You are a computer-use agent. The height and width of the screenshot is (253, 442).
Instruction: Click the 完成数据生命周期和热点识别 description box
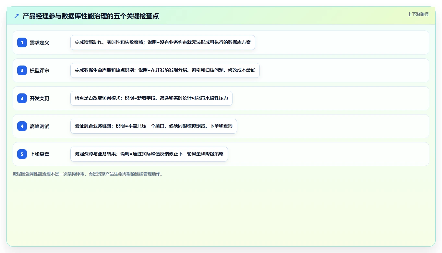tap(165, 70)
